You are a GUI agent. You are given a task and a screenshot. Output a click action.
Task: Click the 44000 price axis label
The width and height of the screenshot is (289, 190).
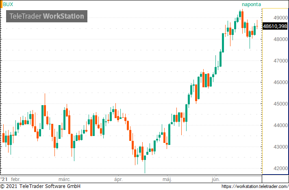click(280, 125)
